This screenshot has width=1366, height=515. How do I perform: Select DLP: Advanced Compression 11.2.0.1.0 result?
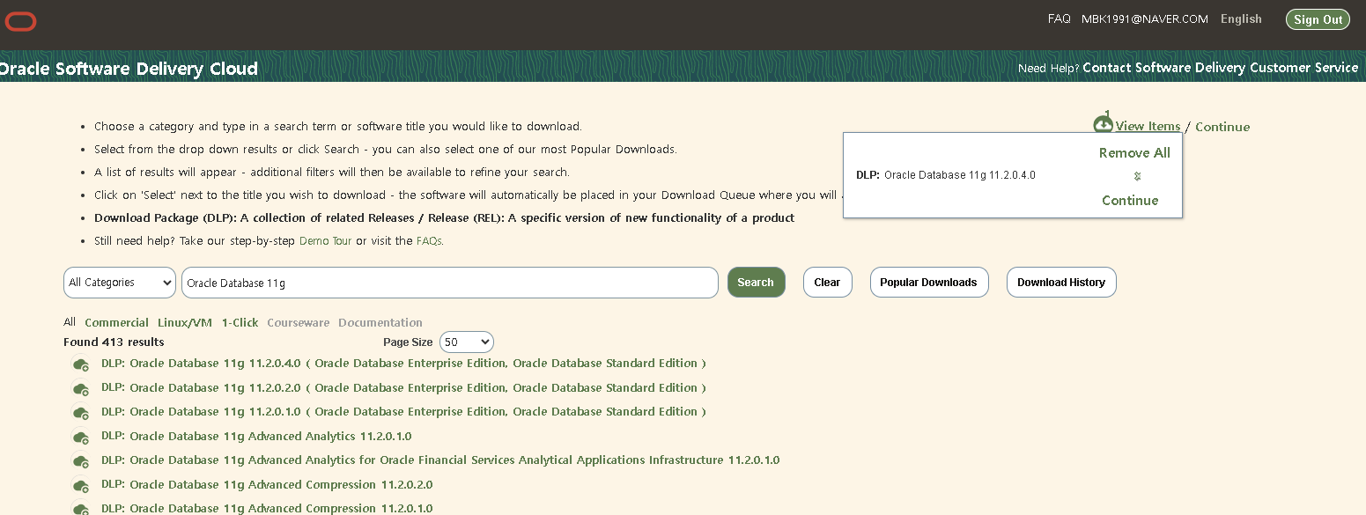pos(267,509)
